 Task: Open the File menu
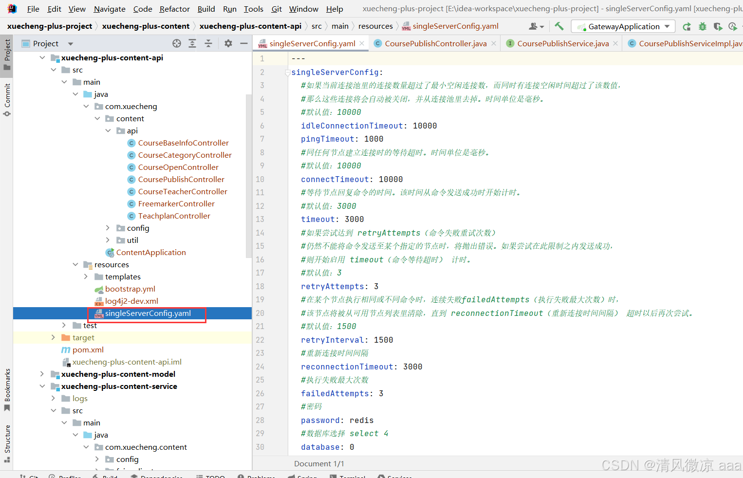tap(33, 9)
